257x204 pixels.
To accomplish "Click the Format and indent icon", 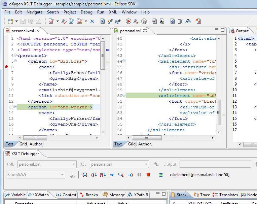I will (x=180, y=21).
